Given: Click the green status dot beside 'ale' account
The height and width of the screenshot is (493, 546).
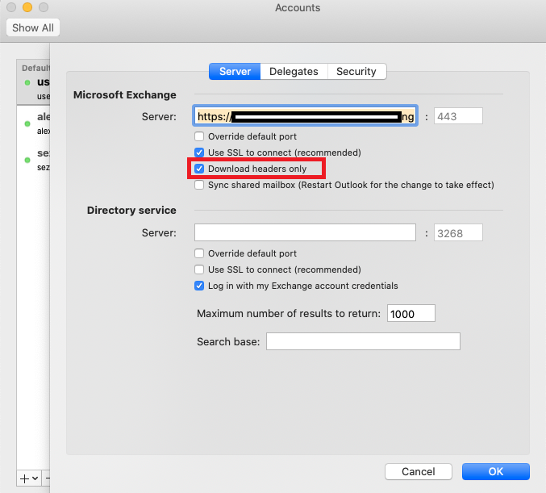Looking at the screenshot, I should point(27,123).
